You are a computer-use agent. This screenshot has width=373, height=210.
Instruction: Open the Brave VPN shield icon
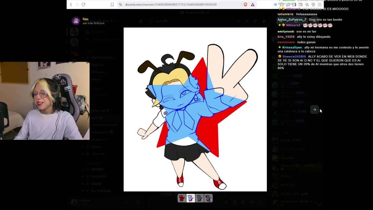313,5
